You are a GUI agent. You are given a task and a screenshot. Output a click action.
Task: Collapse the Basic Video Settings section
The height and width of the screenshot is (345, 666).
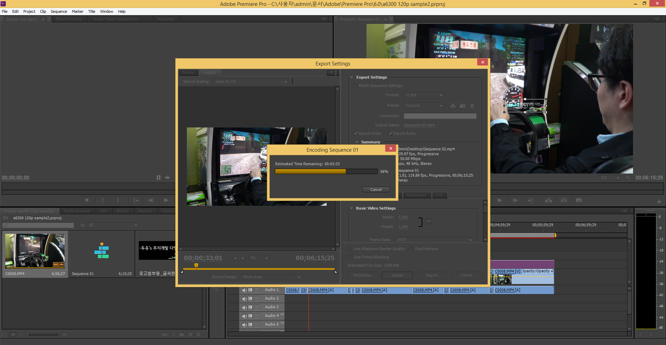point(352,208)
